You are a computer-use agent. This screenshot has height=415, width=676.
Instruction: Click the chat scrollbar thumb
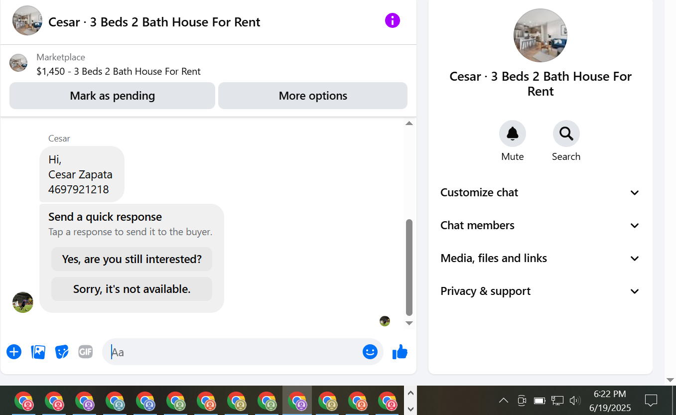click(409, 268)
